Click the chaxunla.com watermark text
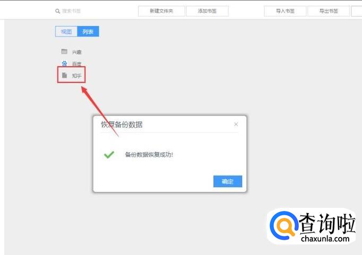 [x=325, y=239]
